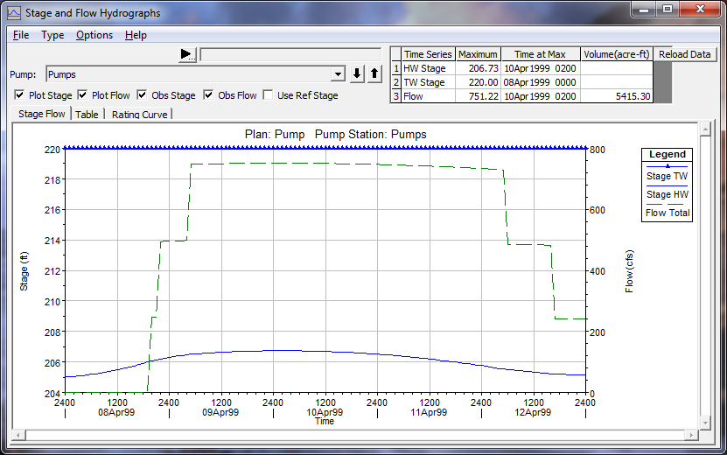Switch to the Table tab
The width and height of the screenshot is (727, 455).
[87, 114]
